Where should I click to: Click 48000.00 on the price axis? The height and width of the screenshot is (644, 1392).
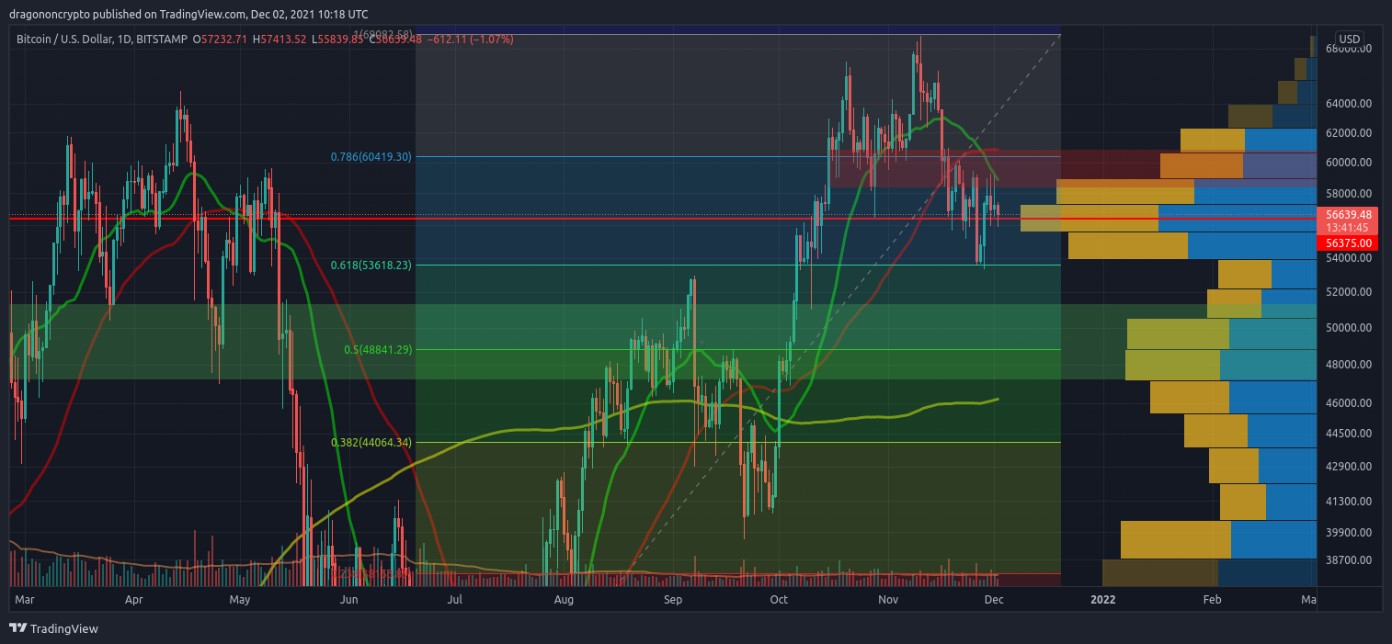click(x=1348, y=364)
